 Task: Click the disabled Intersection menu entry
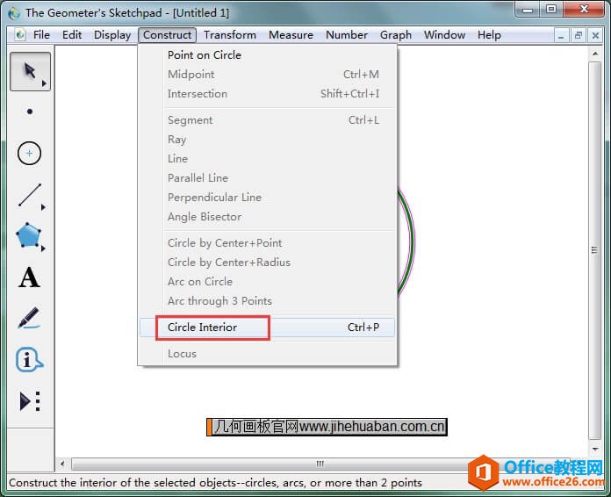[267, 94]
